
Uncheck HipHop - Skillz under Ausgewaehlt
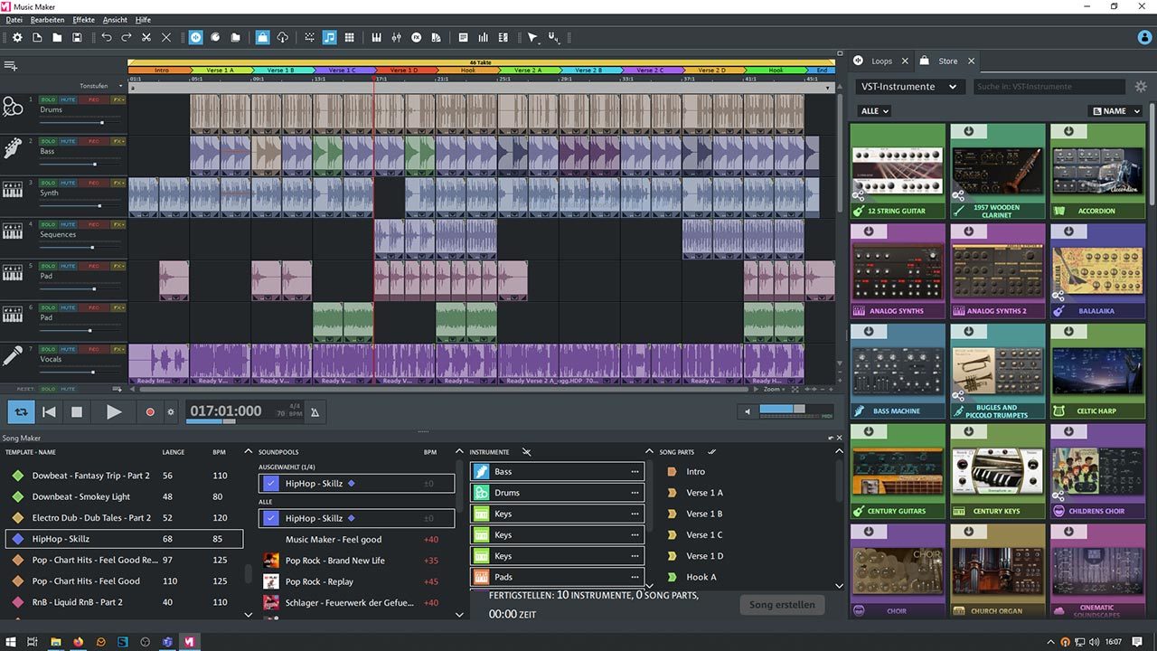271,484
